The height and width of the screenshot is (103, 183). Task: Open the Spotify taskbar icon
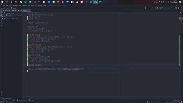coord(25,2)
